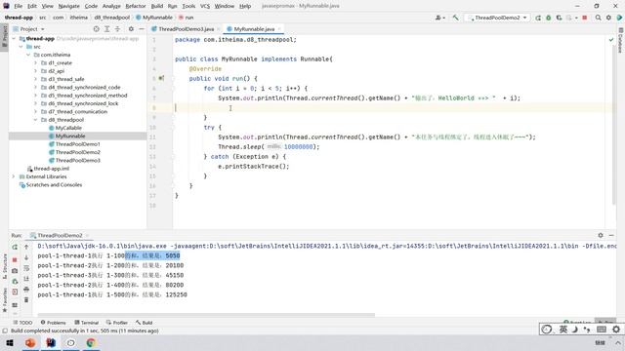Click the Structure side panel button
The width and height of the screenshot is (625, 351).
4,266
